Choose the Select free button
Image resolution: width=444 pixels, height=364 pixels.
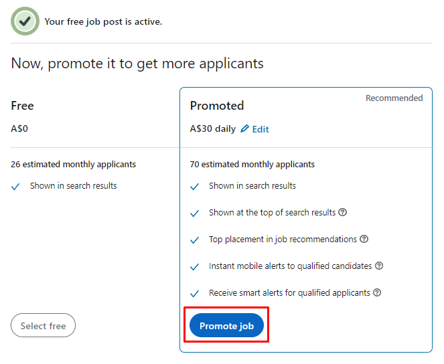tap(43, 325)
